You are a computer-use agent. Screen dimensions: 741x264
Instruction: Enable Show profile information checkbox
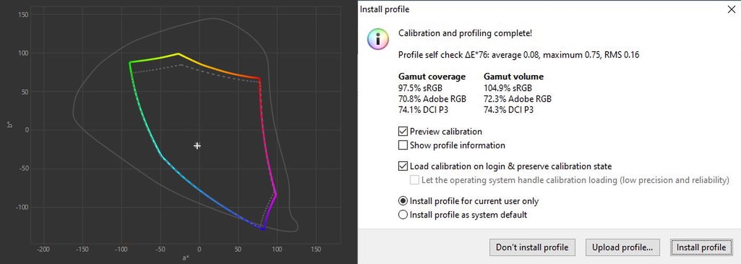pyautogui.click(x=403, y=145)
